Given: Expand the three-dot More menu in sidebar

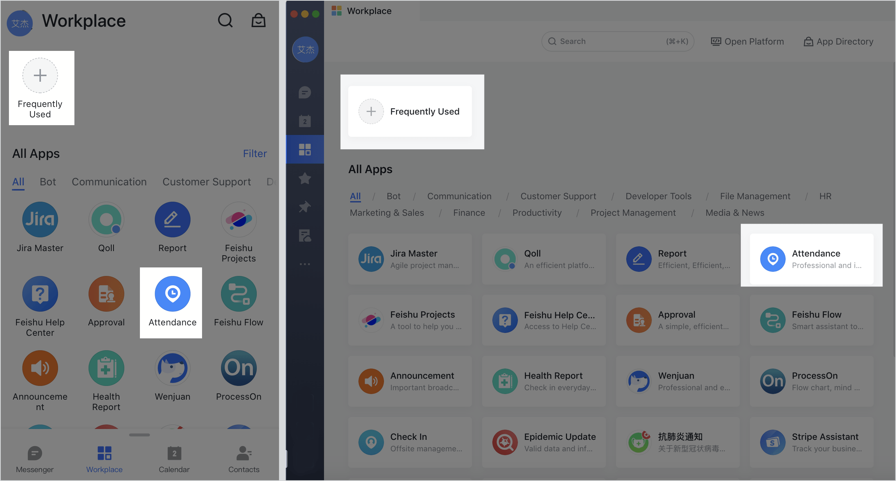Looking at the screenshot, I should coord(305,264).
